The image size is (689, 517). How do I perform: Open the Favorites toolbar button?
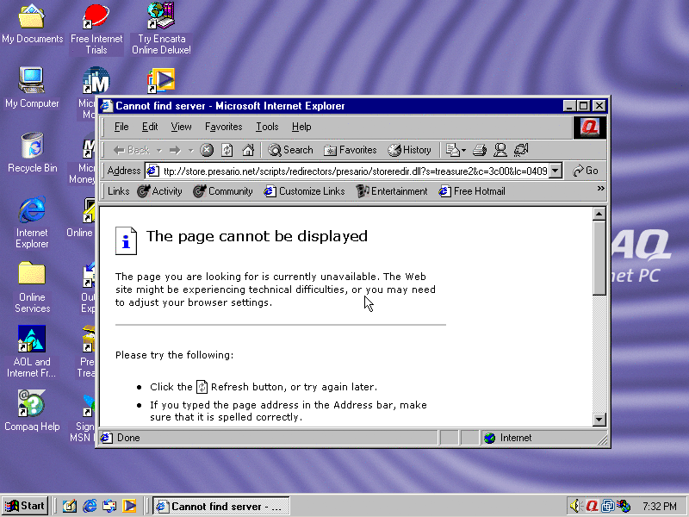point(351,150)
